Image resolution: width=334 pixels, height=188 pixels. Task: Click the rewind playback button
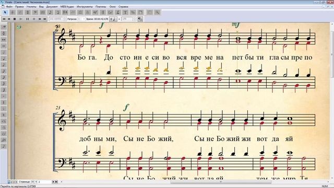pyautogui.click(x=9, y=19)
